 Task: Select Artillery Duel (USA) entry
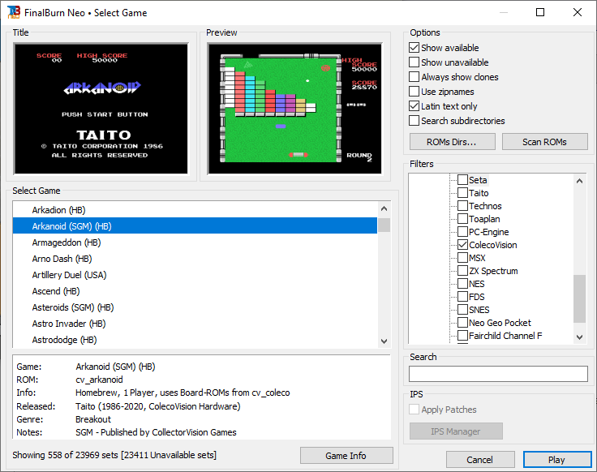195,274
